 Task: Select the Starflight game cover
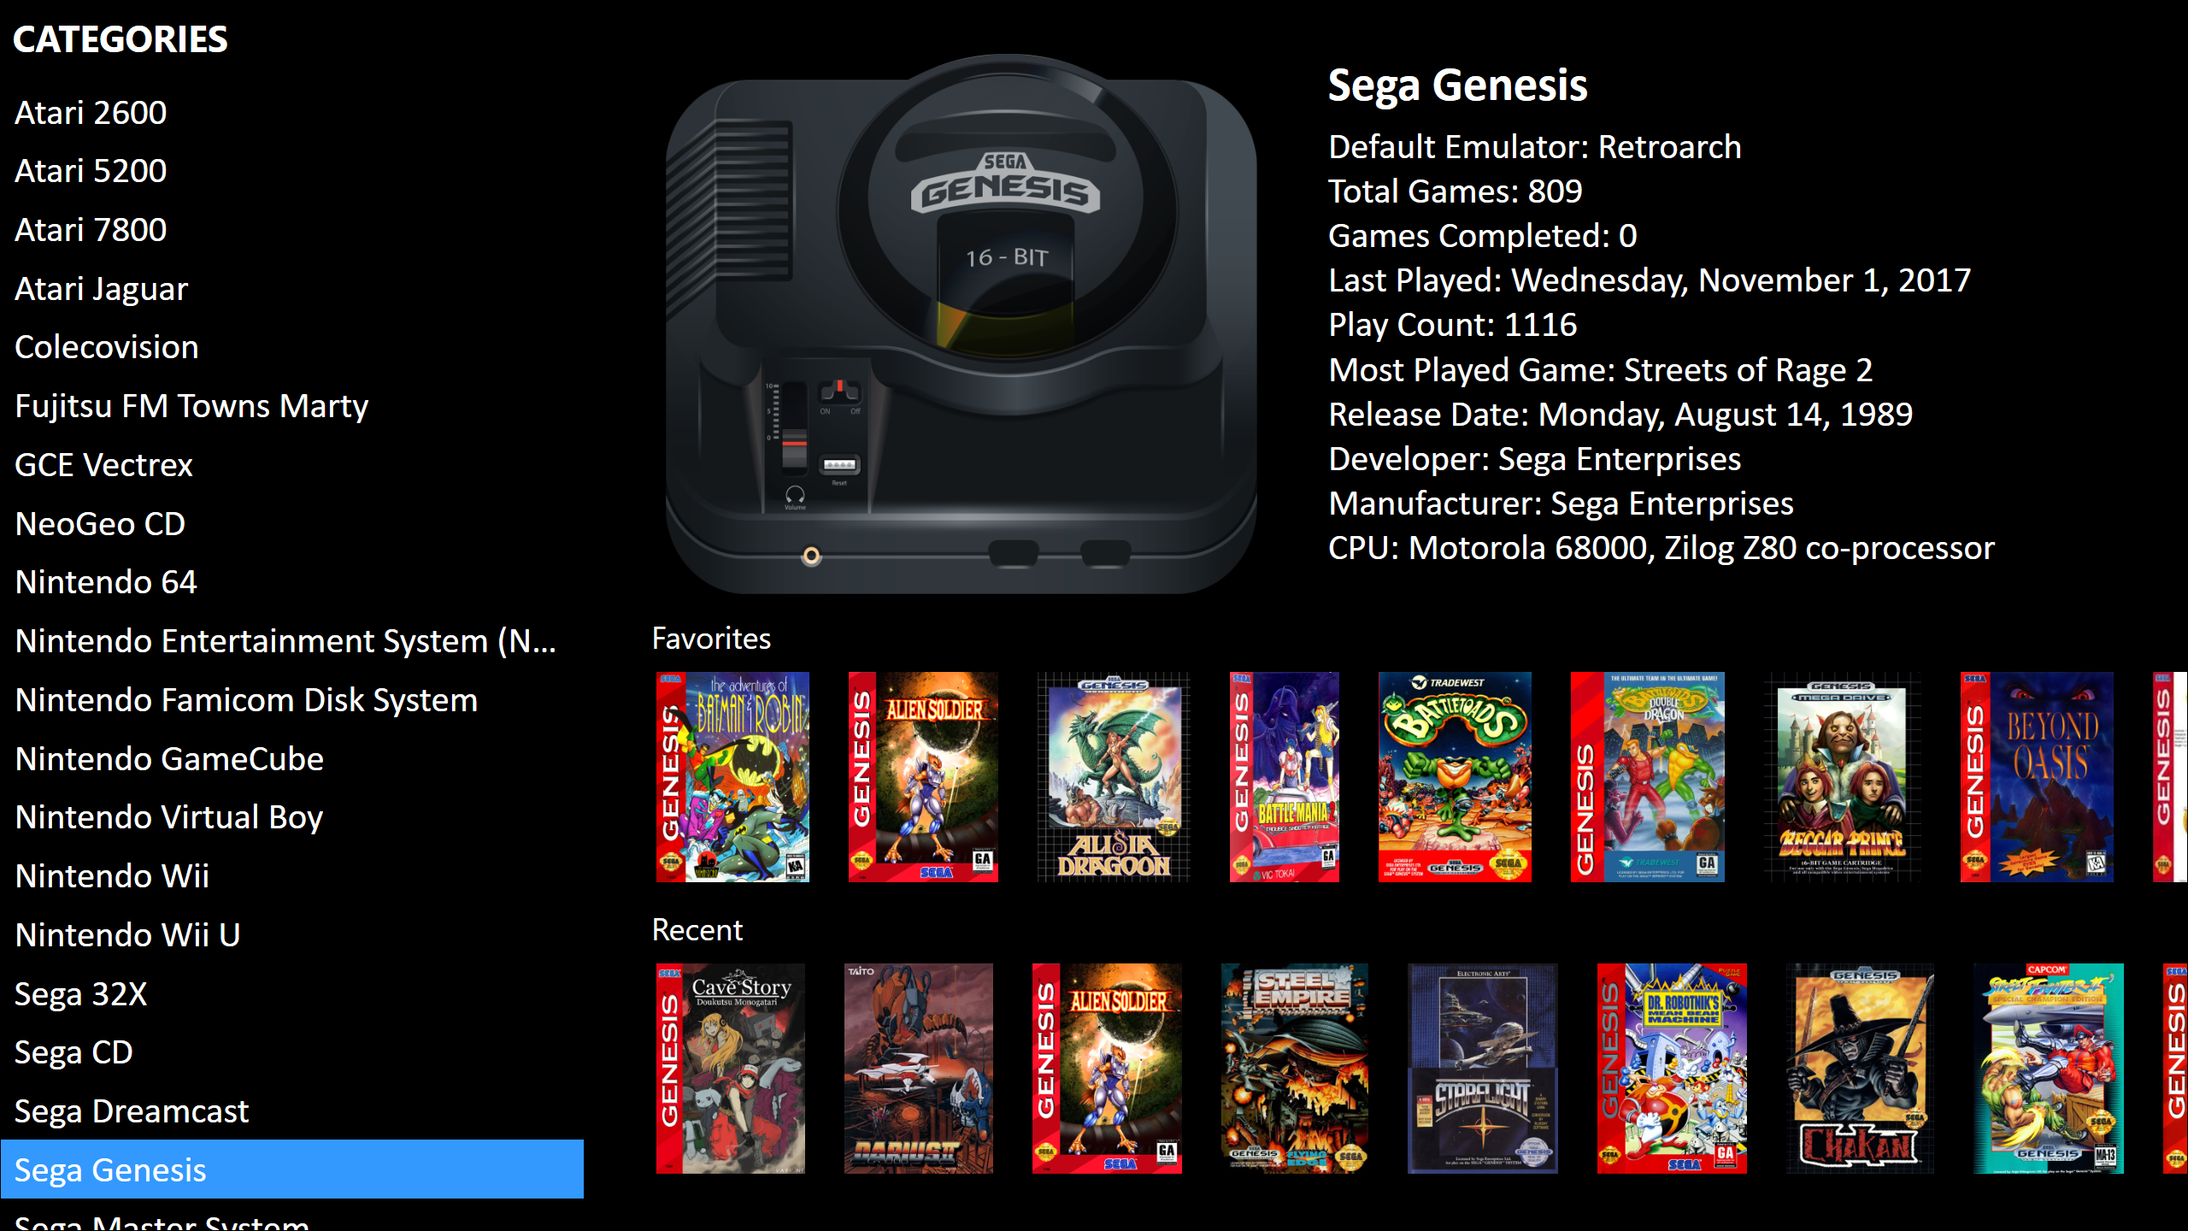[1483, 1069]
